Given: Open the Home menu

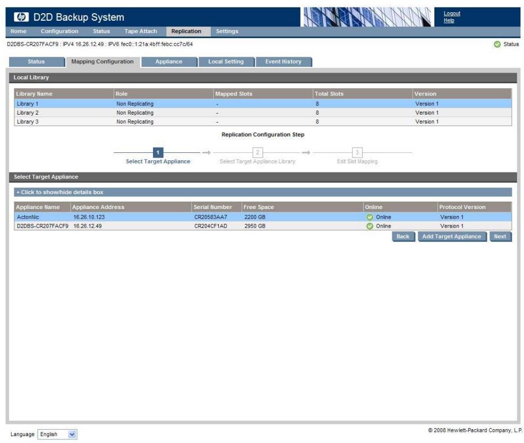Looking at the screenshot, I should [x=19, y=31].
